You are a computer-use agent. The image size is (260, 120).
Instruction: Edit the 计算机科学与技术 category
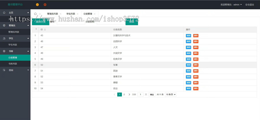click(x=188, y=36)
